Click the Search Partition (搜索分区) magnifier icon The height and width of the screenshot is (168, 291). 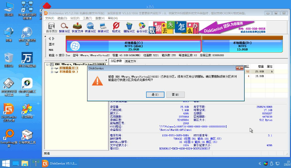click(x=64, y=28)
